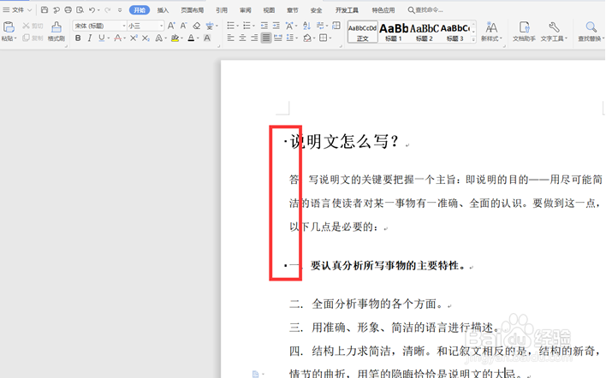The height and width of the screenshot is (378, 606).
Task: Click the heading text 说明文怎么写？
Action: pyautogui.click(x=344, y=141)
